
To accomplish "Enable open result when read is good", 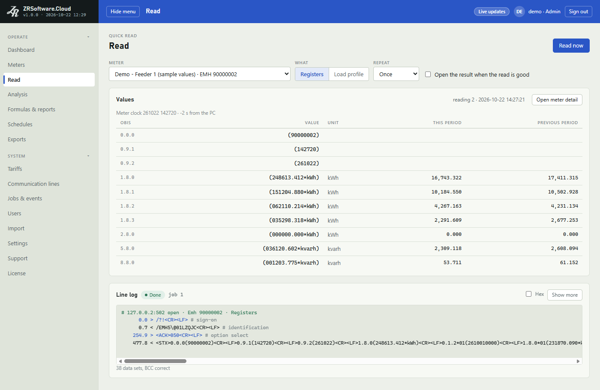I will point(428,74).
